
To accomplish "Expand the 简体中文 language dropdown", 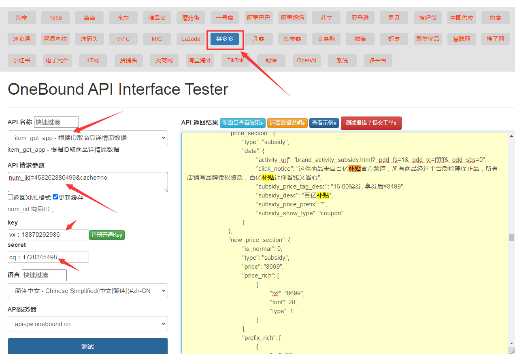I will point(88,290).
